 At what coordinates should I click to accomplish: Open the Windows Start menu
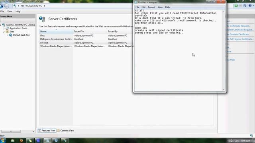[x=3, y=140]
